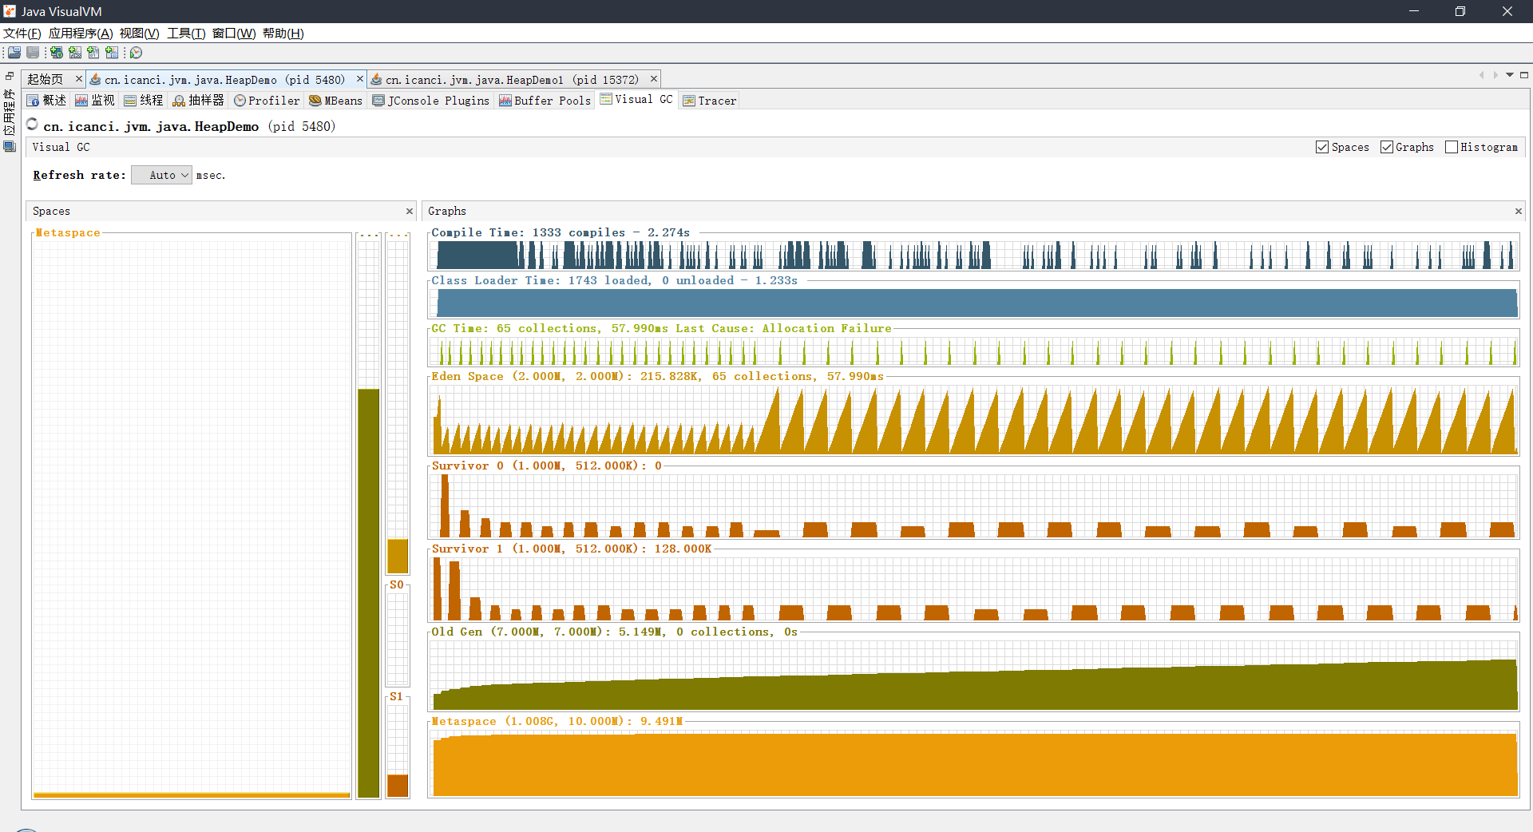
Task: Open the 视图(V) menu
Action: pyautogui.click(x=140, y=34)
